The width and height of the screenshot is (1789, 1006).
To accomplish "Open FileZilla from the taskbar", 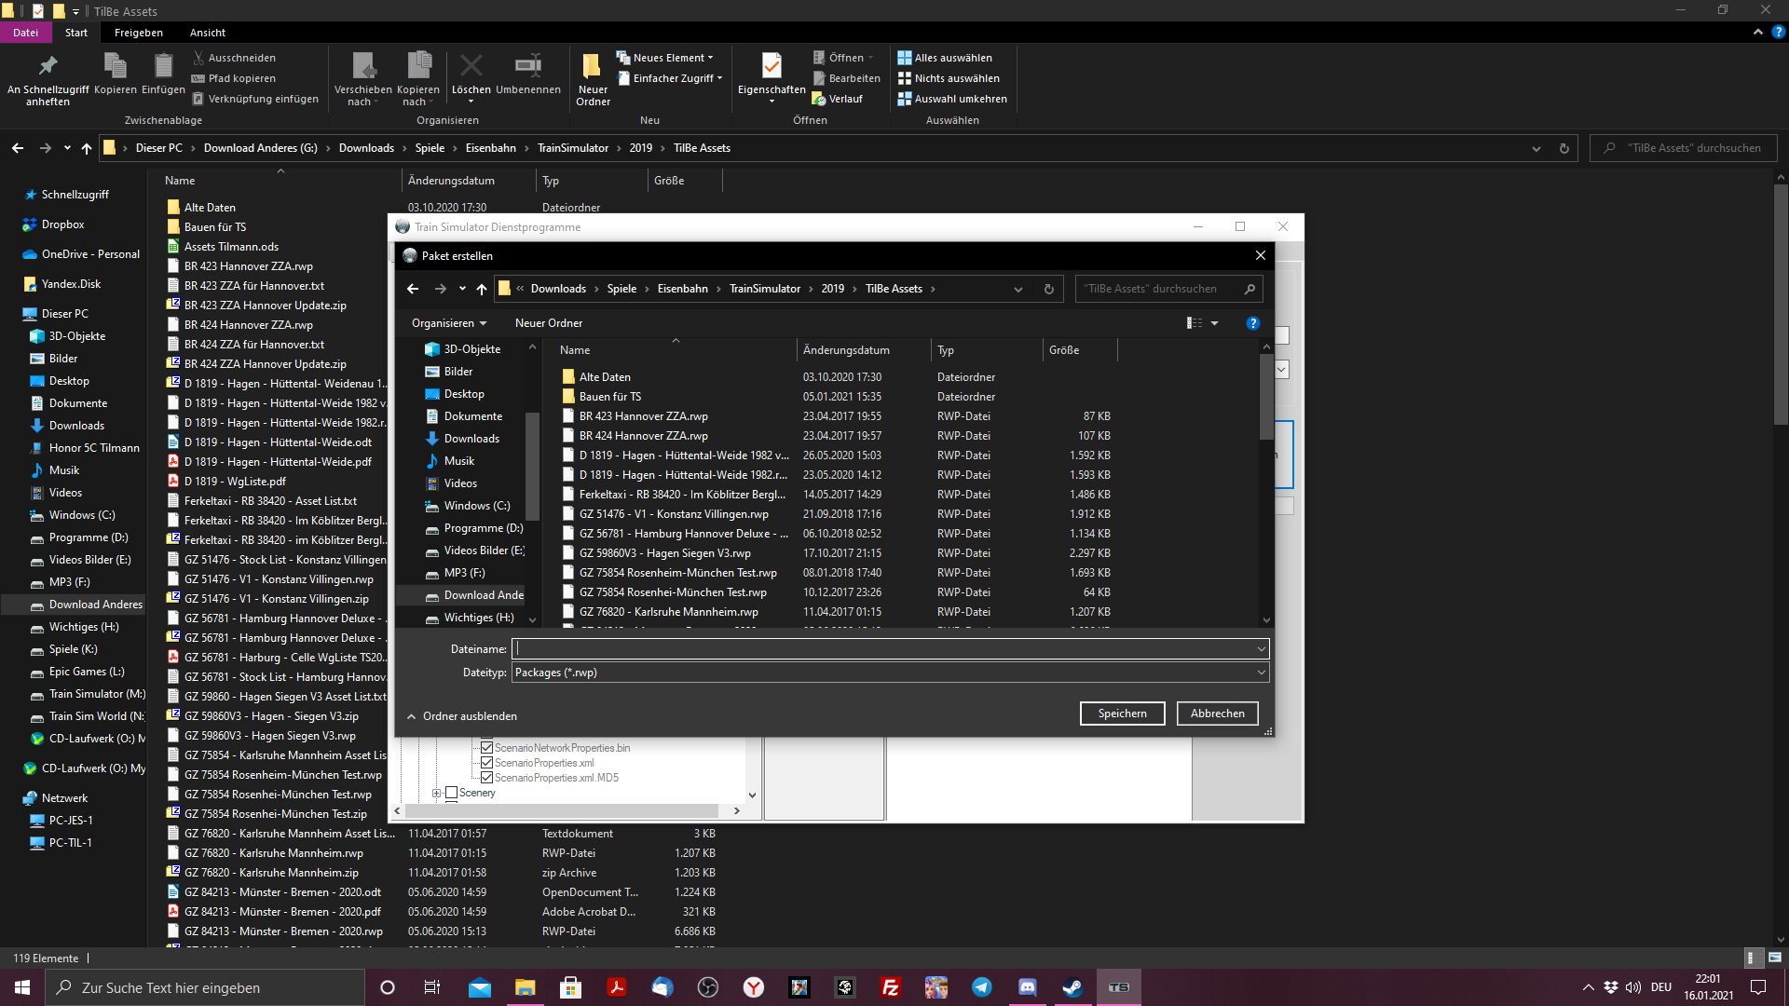I will pyautogui.click(x=890, y=987).
